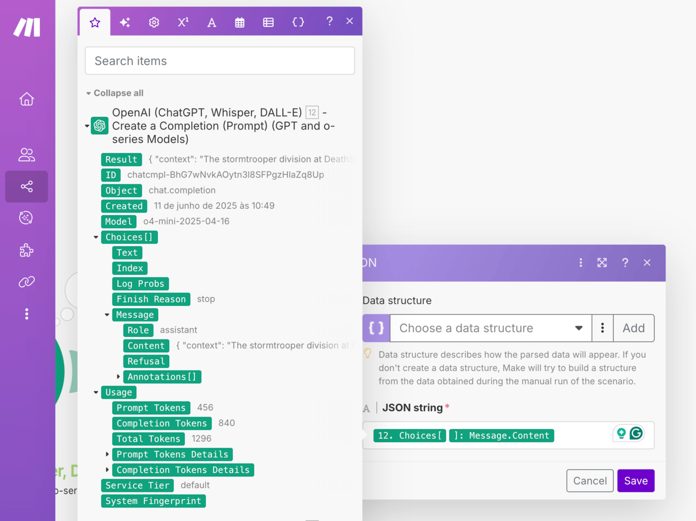This screenshot has height=521, width=696.
Task: Collapse the Usage node
Action: point(96,393)
